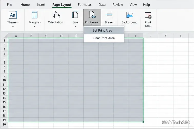The height and width of the screenshot is (129, 194).
Task: Select row 5 header
Action: point(4,58)
